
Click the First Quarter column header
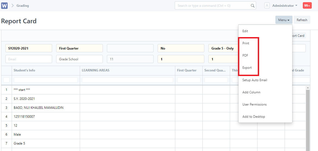click(x=189, y=70)
